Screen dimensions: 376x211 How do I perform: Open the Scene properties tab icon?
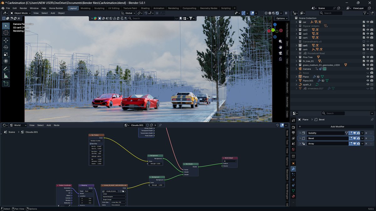(293, 144)
